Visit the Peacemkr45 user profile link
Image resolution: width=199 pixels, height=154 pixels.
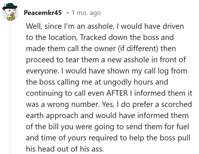[43, 13]
